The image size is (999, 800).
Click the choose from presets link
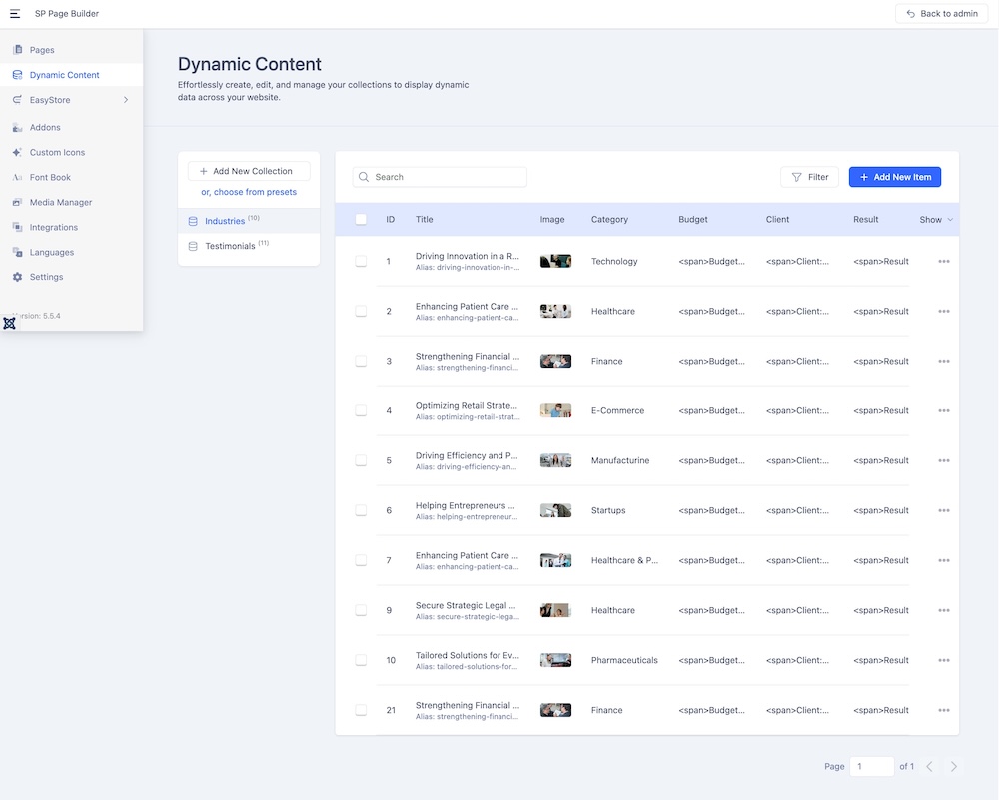point(249,192)
